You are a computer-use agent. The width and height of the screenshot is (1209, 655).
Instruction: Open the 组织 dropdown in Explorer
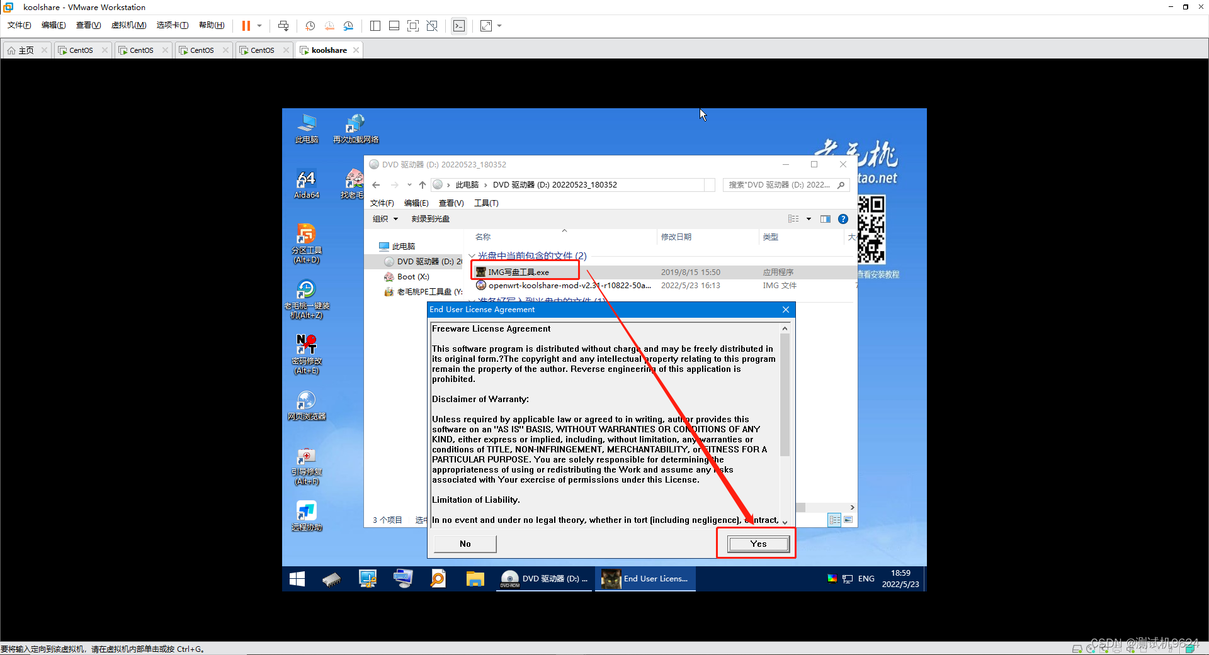click(x=385, y=219)
